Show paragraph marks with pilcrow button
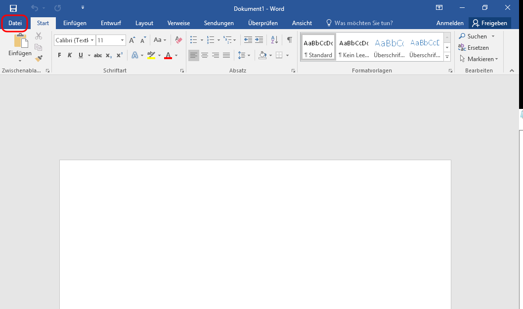The image size is (523, 309). tap(290, 40)
